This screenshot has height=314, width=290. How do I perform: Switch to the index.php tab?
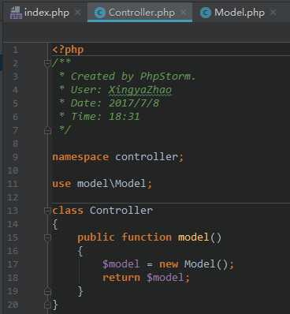coord(45,13)
